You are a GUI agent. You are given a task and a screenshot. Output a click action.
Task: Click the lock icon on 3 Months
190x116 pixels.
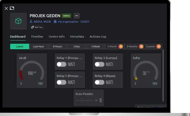tap(141, 47)
